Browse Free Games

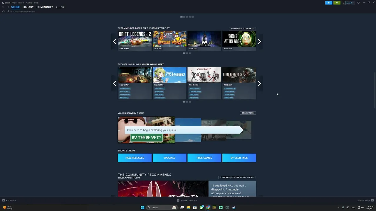tap(204, 158)
